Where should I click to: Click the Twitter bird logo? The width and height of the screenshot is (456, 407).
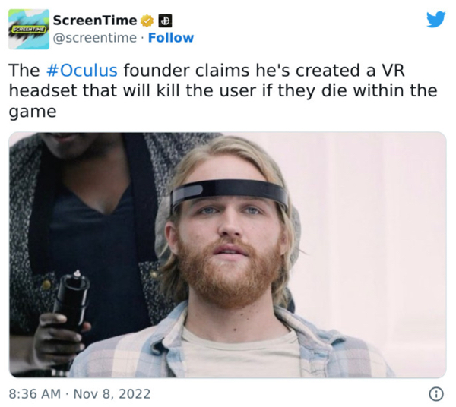435,19
